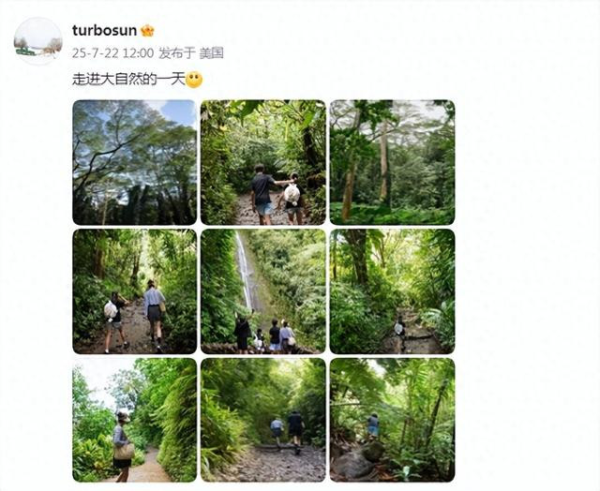Click the smiley emoji in the post text
Viewport: 600px width, 491px height.
click(194, 80)
